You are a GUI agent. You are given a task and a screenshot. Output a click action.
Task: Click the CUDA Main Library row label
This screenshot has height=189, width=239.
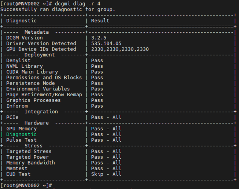32,72
